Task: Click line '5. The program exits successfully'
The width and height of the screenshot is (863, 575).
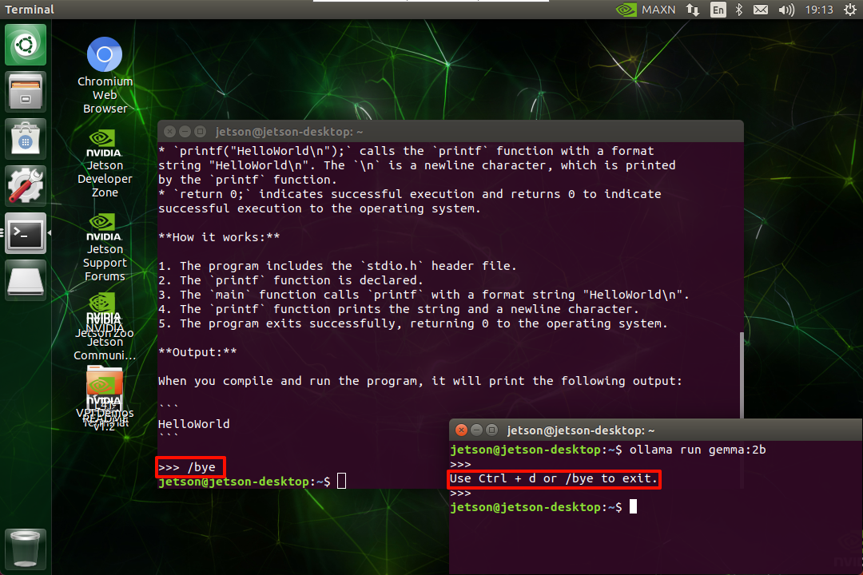Action: point(413,323)
